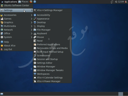
Task: Click the File Manager settings icon
Action: (35, 30)
